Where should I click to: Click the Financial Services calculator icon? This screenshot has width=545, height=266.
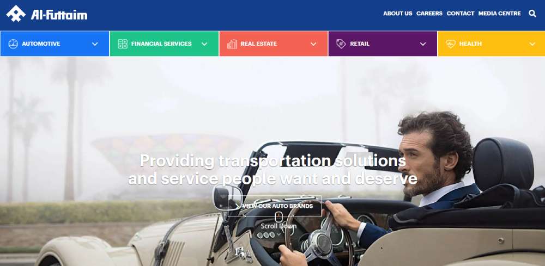click(x=122, y=44)
